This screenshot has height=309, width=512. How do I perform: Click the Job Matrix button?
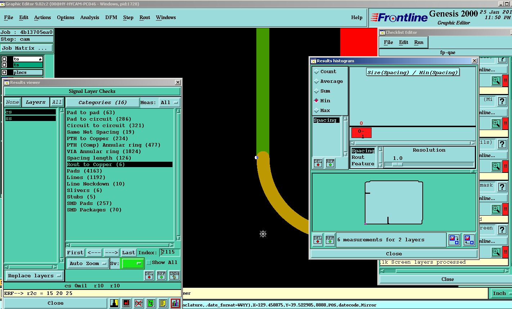click(x=27, y=48)
